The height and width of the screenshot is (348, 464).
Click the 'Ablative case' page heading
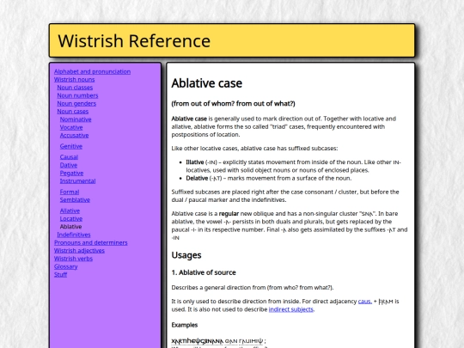[x=207, y=83]
